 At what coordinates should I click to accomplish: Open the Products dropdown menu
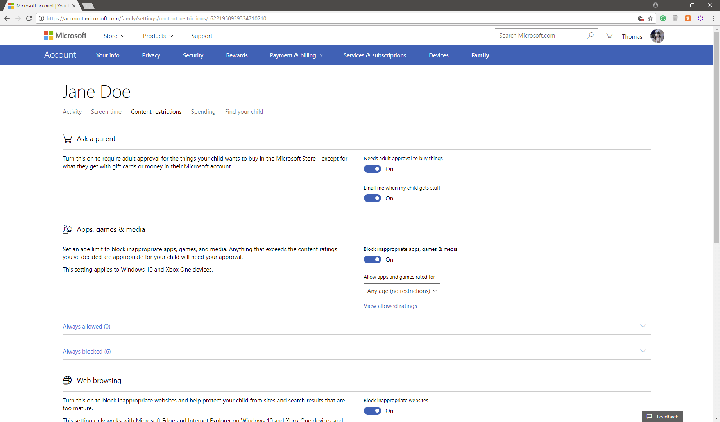click(158, 36)
